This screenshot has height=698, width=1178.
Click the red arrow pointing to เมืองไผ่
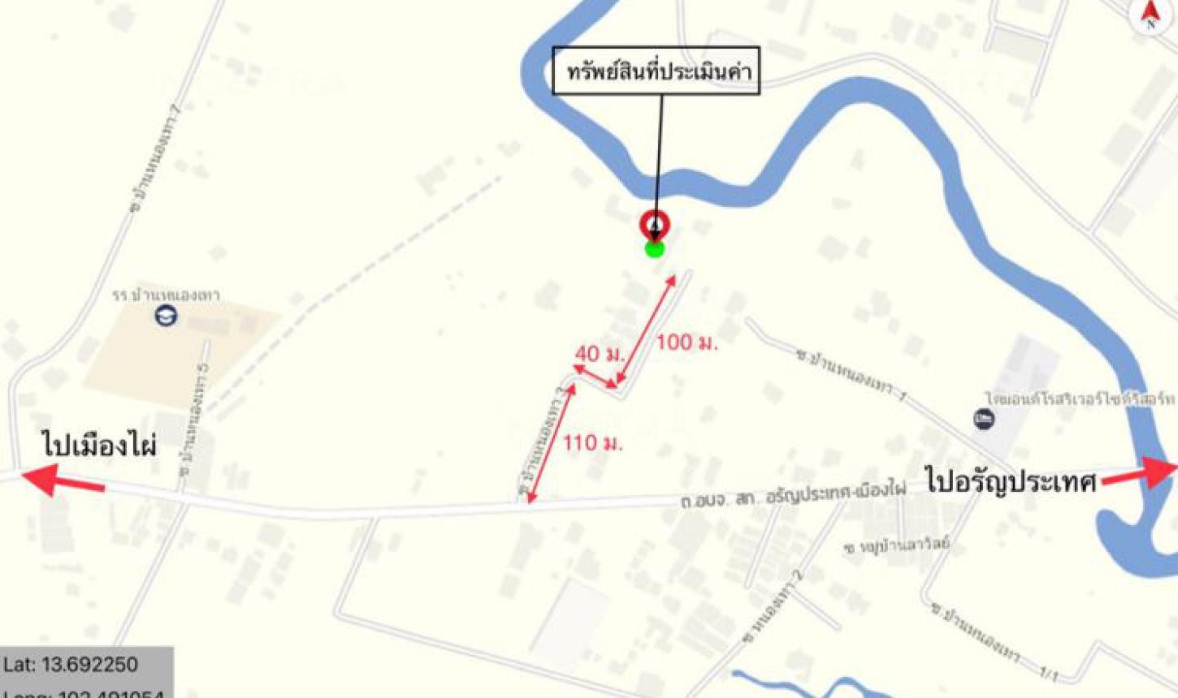coord(63,480)
